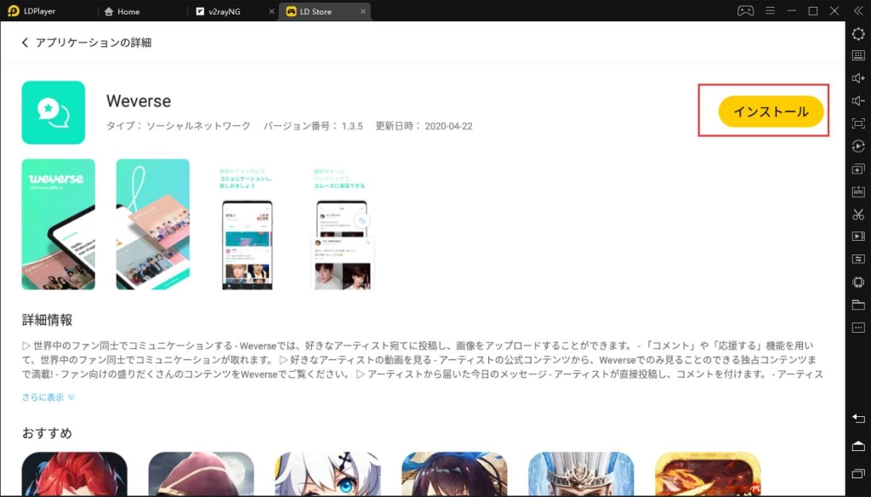Image resolution: width=871 pixels, height=497 pixels.
Task: Close the LD Store tab
Action: click(x=362, y=11)
